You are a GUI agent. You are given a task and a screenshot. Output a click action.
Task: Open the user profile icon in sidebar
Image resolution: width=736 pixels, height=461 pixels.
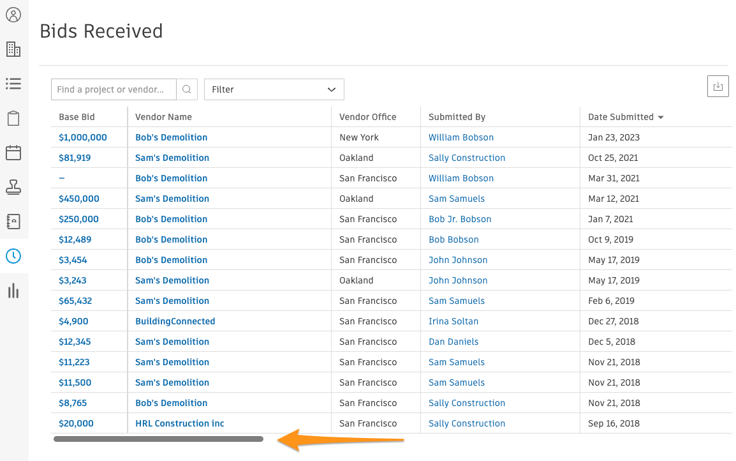pos(13,15)
